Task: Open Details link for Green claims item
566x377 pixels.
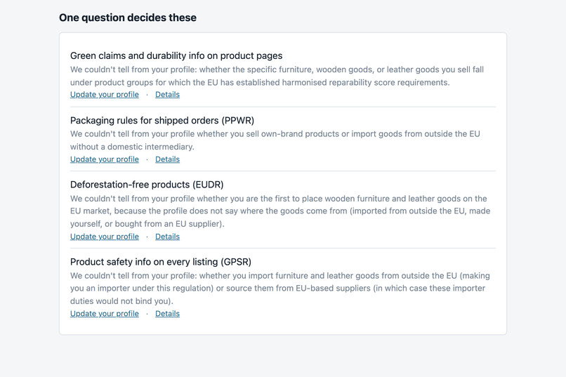Action: pos(167,95)
